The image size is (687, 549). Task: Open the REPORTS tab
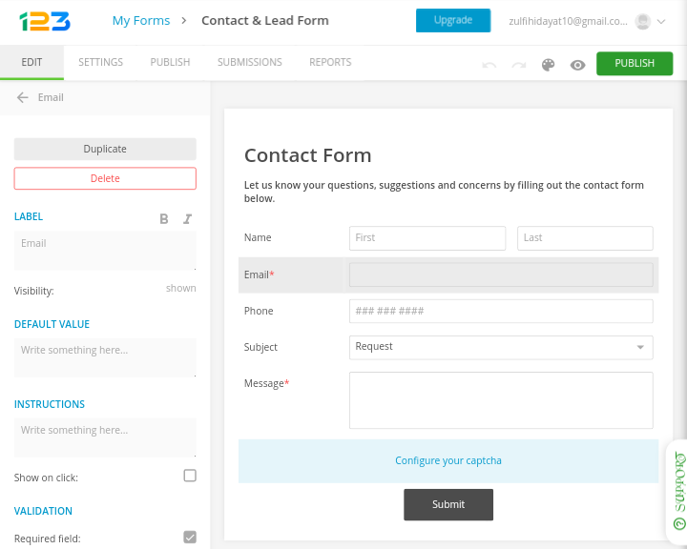point(330,62)
